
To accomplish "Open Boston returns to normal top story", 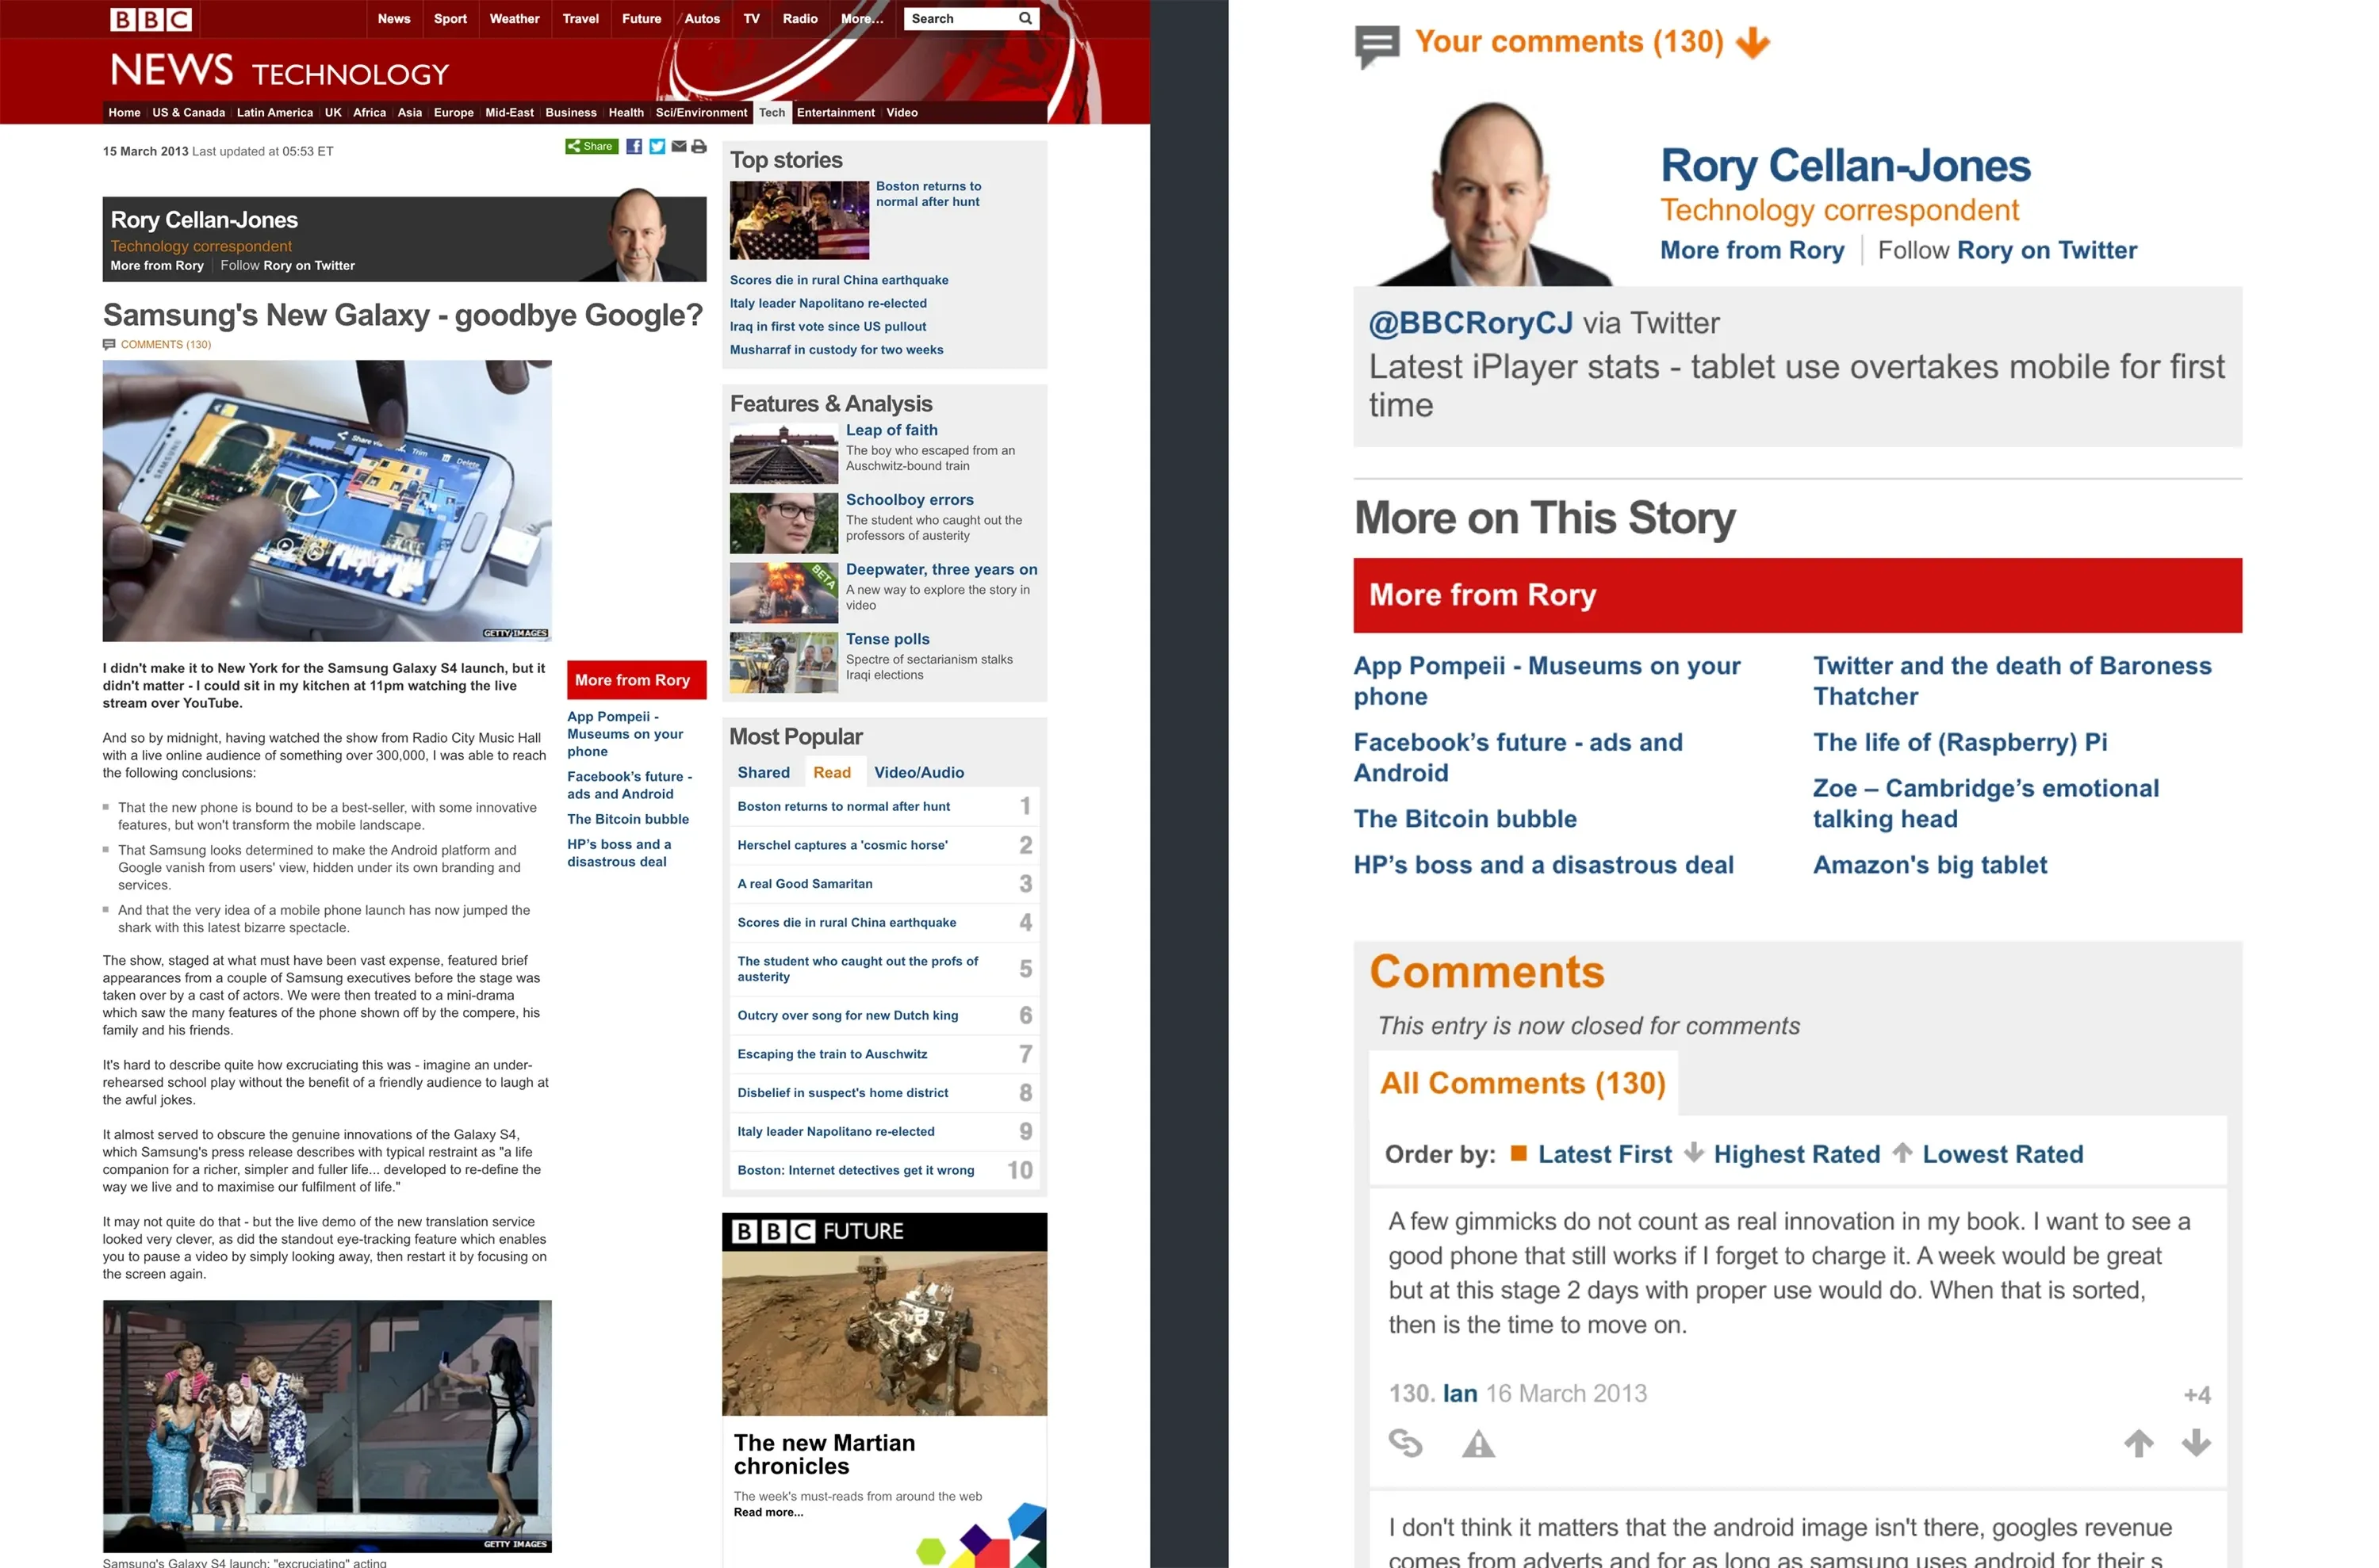I will [x=929, y=194].
